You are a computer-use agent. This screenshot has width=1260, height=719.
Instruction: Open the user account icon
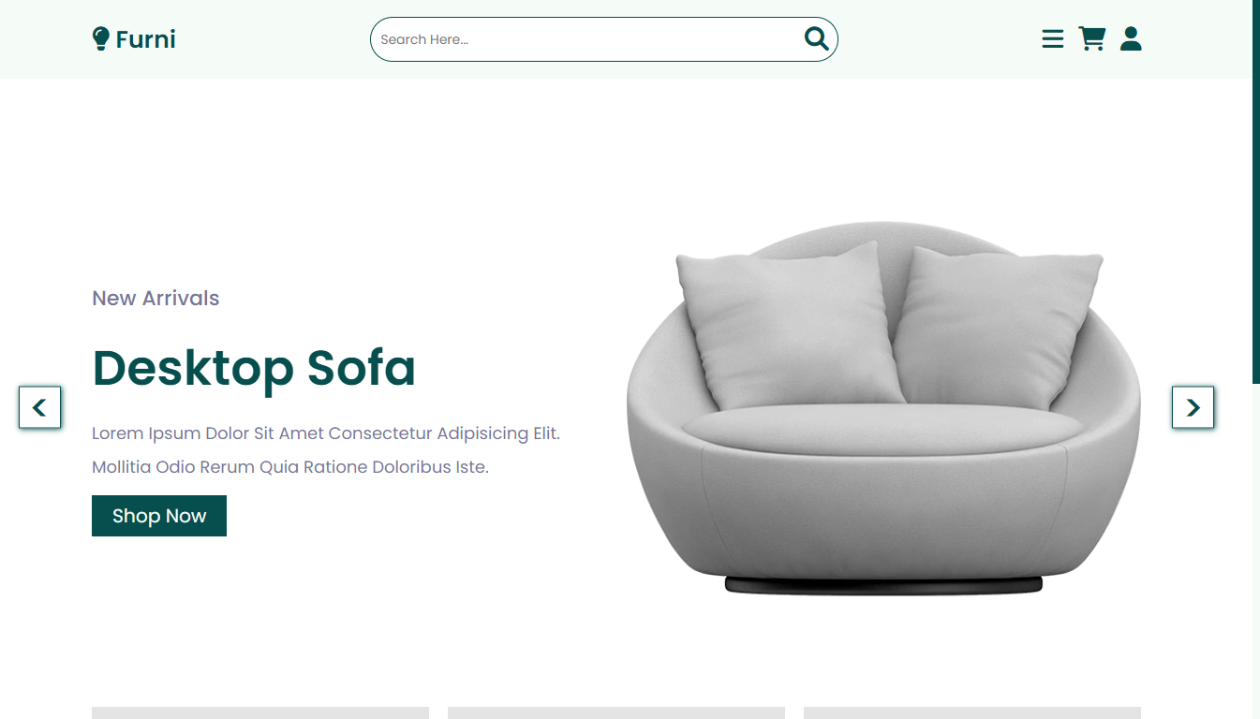1131,38
